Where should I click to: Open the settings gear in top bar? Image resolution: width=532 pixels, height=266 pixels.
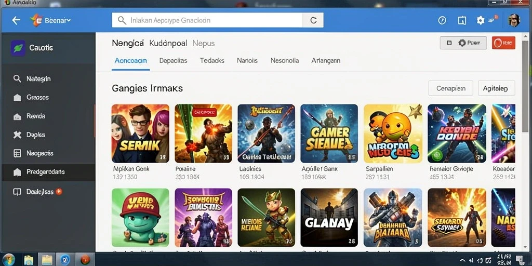[x=481, y=20]
